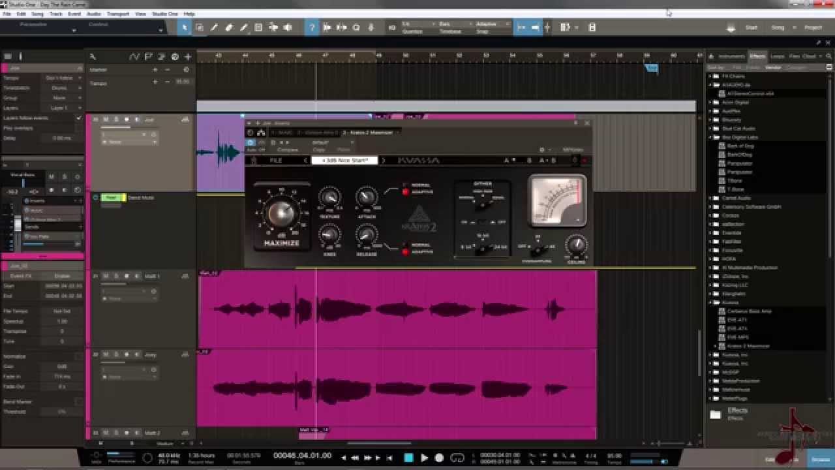This screenshot has height=470, width=835.
Task: Click the Project page button
Action: [x=813, y=28]
